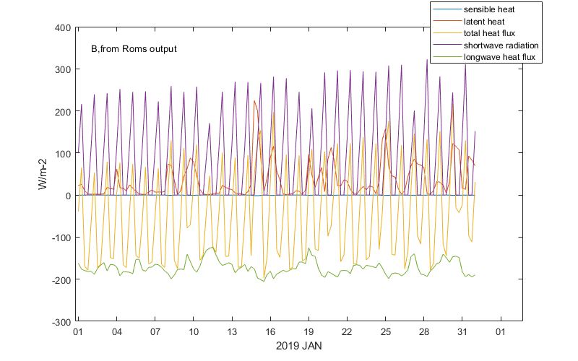The width and height of the screenshot is (578, 361).
Task: Click the 10 date tick label
Action: [x=194, y=332]
